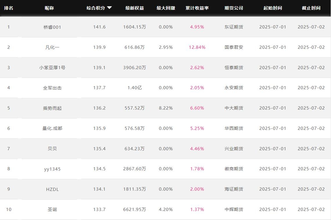The width and height of the screenshot is (331, 220).
Task: Click score value 134.1
Action: click(x=99, y=189)
